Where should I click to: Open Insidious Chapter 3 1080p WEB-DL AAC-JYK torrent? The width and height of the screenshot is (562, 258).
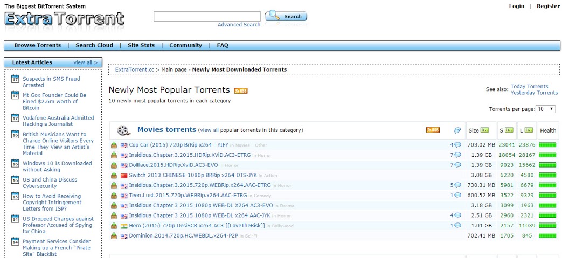pyautogui.click(x=200, y=215)
